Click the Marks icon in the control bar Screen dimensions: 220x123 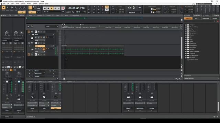point(38,8)
